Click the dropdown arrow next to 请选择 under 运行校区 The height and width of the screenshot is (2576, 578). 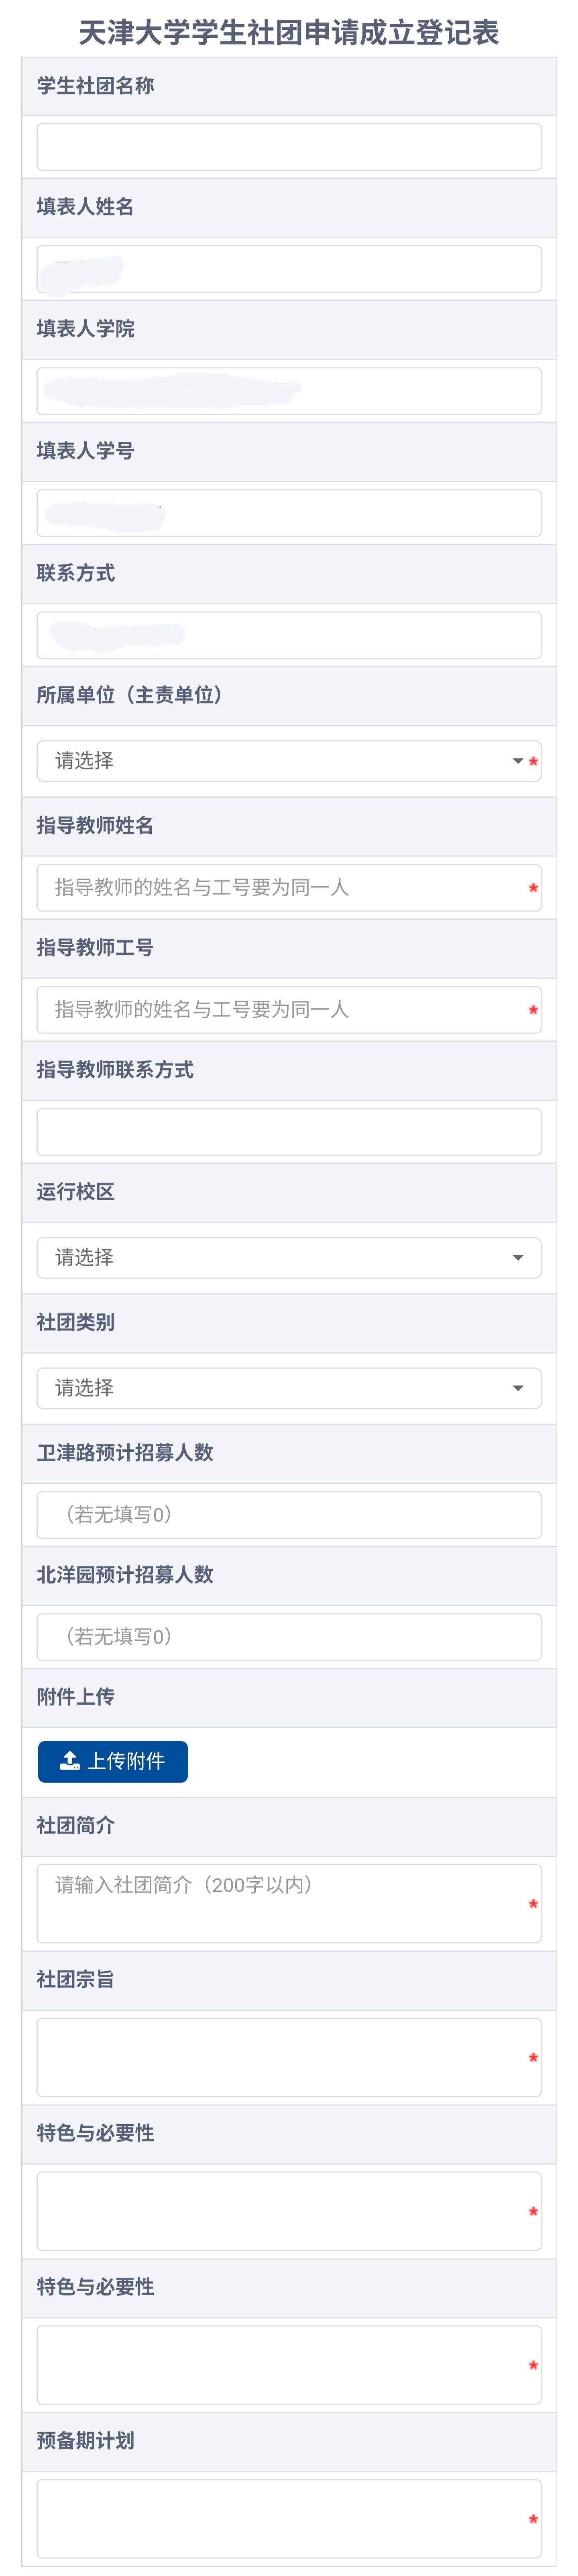tap(518, 1257)
